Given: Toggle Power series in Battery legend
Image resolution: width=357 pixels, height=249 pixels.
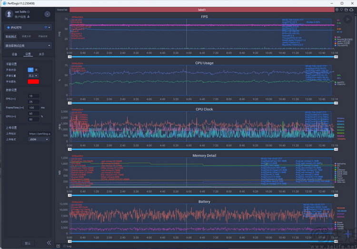Looking at the screenshot, I should pyautogui.click(x=338, y=222).
